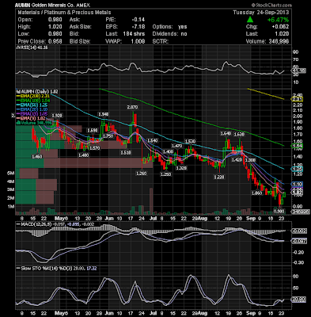Viewport: 311px width, 317px height.
Task: Select the Last 184 shrs value
Action: [x=134, y=34]
